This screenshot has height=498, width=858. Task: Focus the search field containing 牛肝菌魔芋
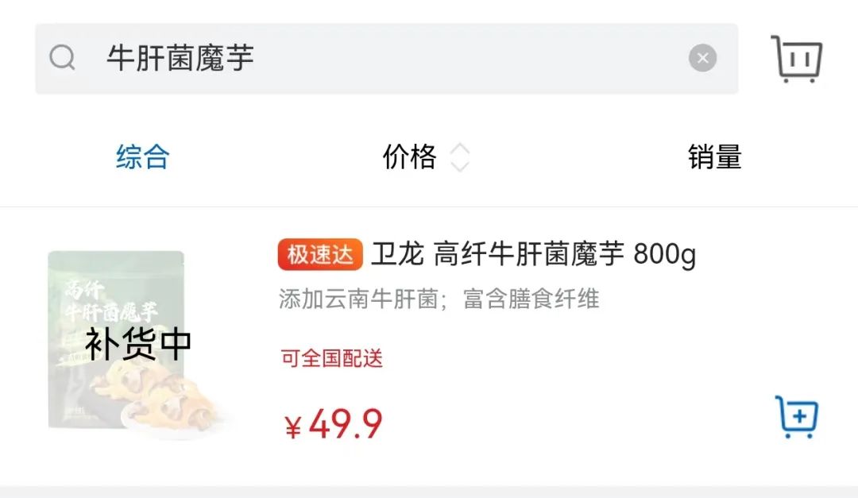click(386, 59)
